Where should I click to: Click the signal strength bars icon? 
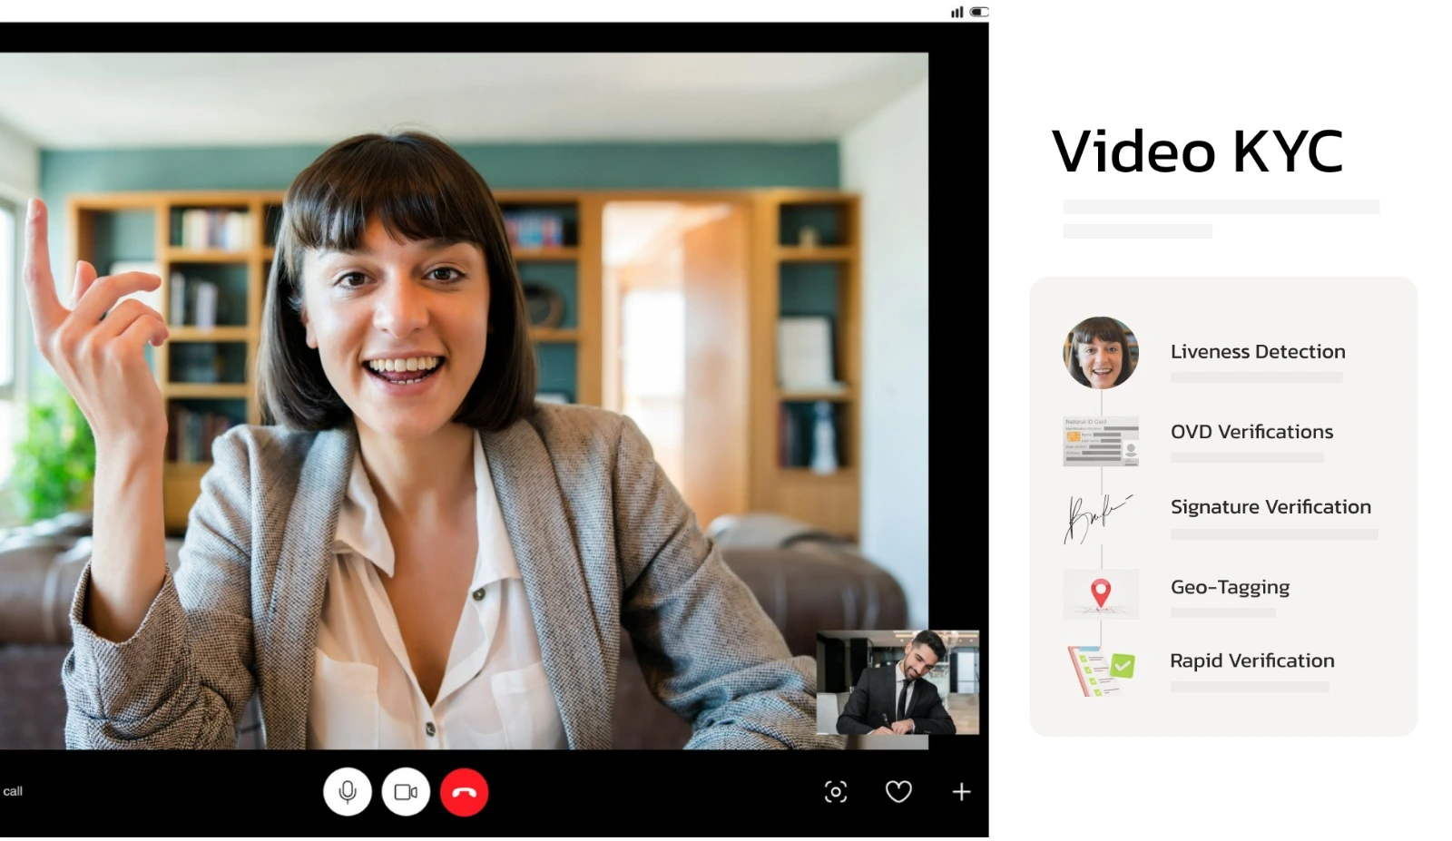(x=957, y=12)
